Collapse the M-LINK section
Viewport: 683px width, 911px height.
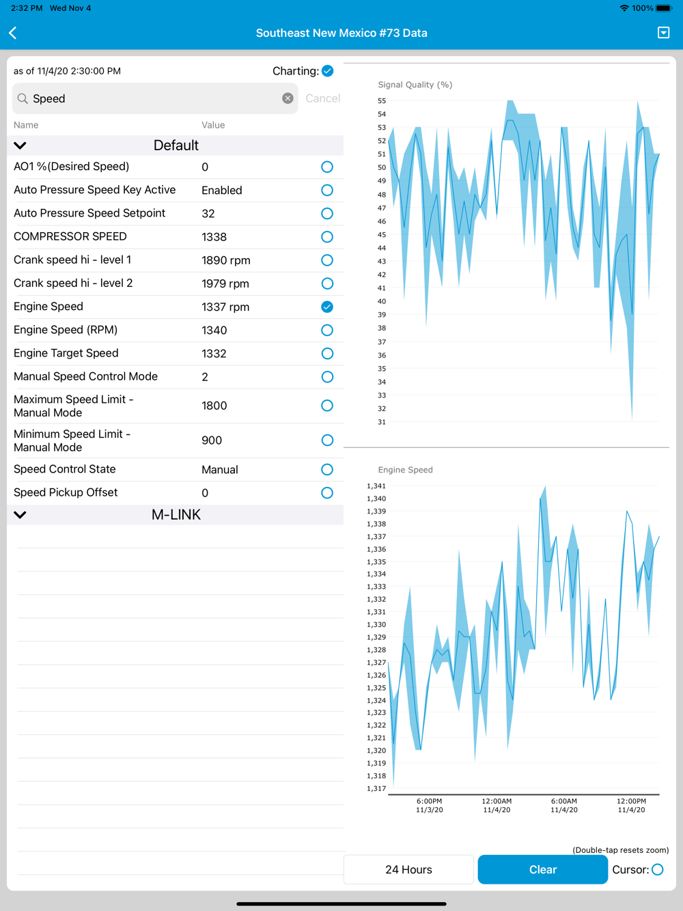point(20,515)
